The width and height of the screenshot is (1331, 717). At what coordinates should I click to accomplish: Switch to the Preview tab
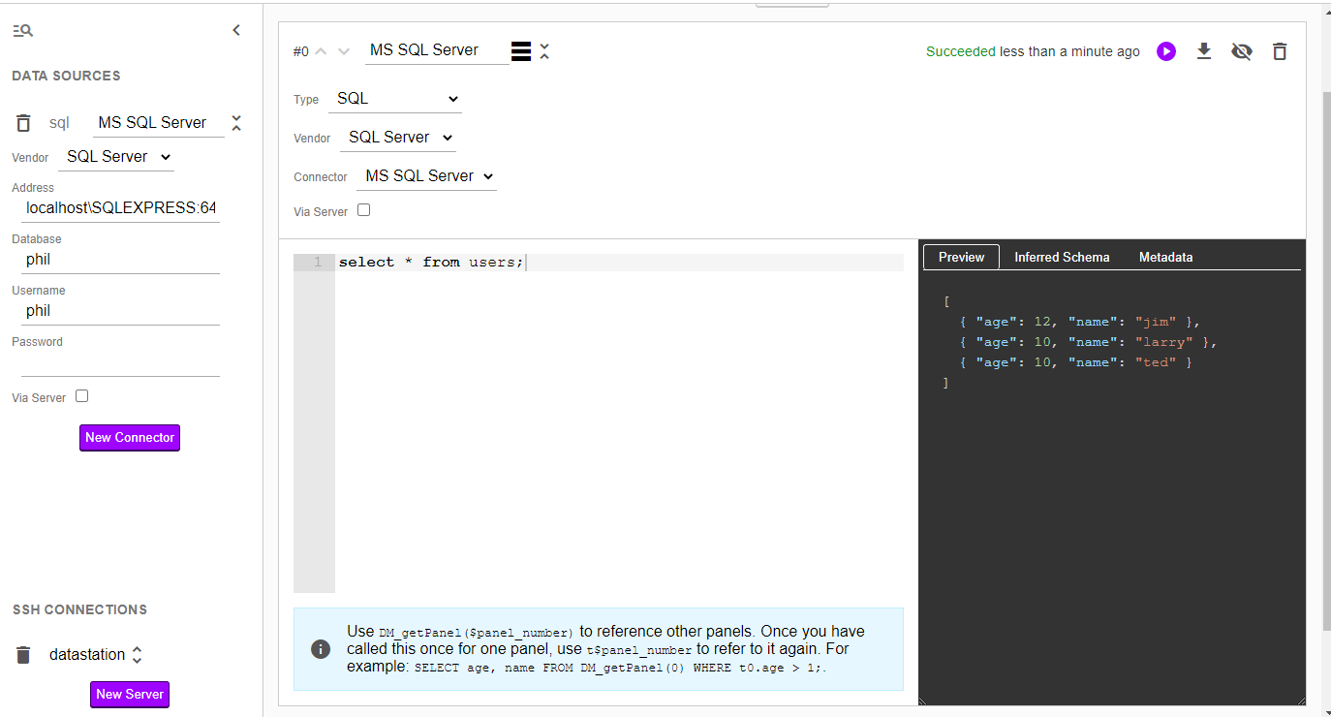(x=961, y=257)
